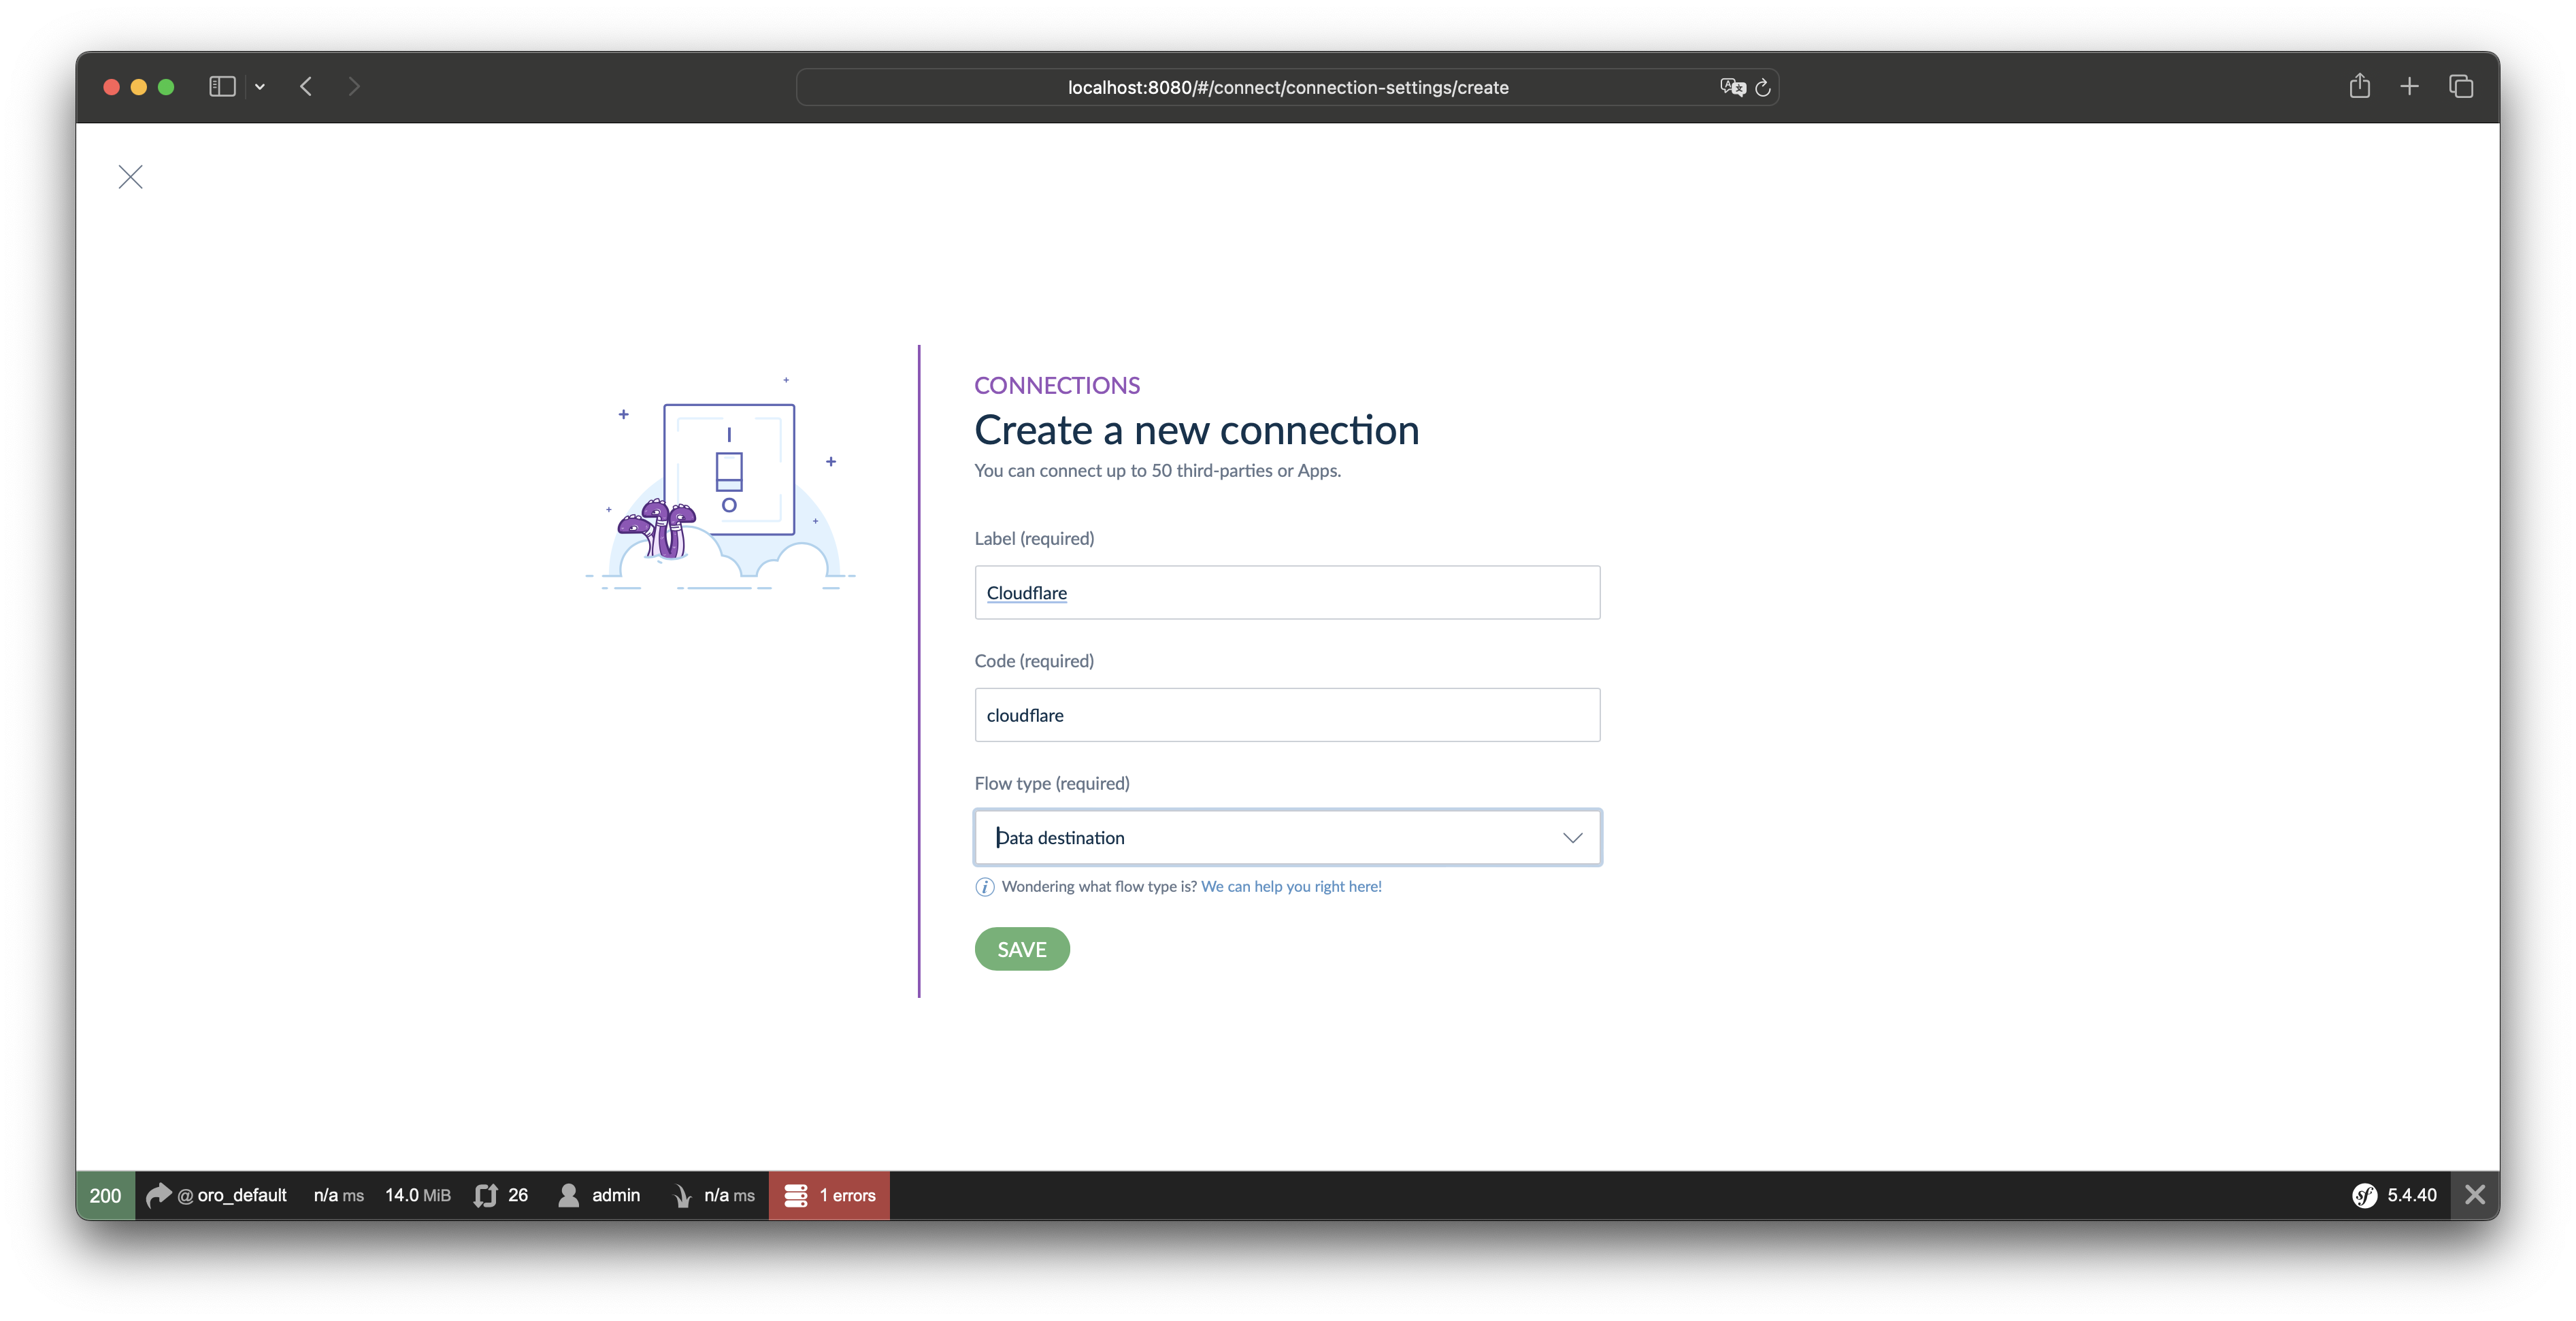Click the info icon next to flow type
Image resolution: width=2576 pixels, height=1321 pixels.
pos(984,886)
